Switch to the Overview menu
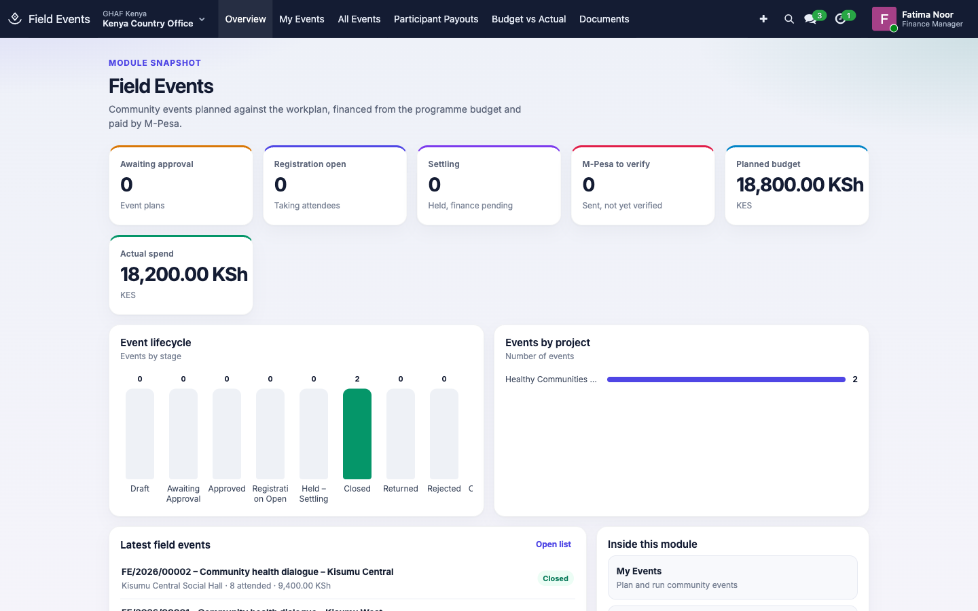The image size is (978, 611). pyautogui.click(x=245, y=19)
